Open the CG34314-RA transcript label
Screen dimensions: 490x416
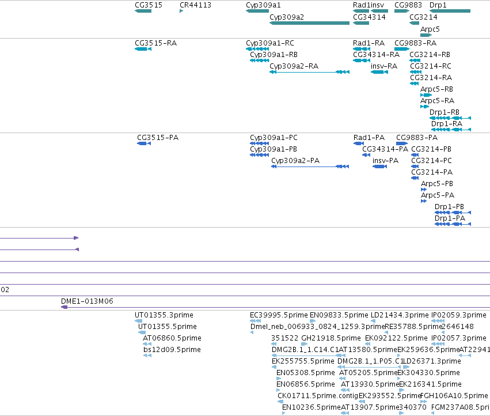[x=376, y=54]
